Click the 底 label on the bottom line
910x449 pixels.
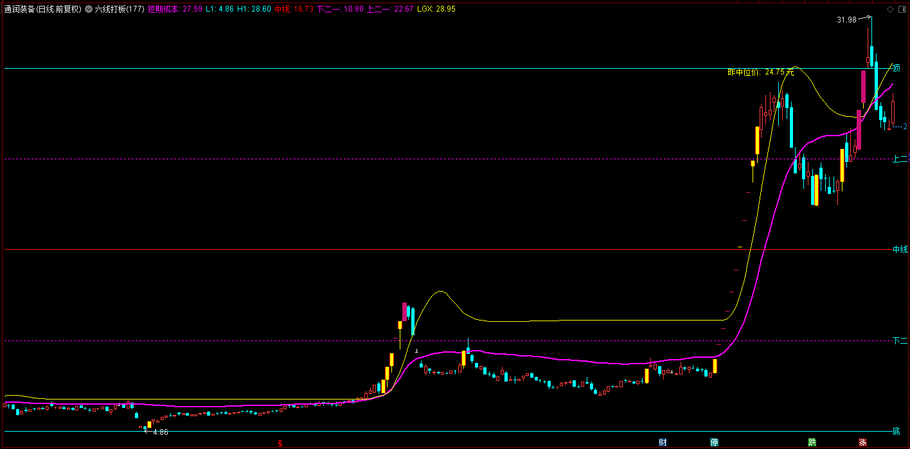[897, 430]
